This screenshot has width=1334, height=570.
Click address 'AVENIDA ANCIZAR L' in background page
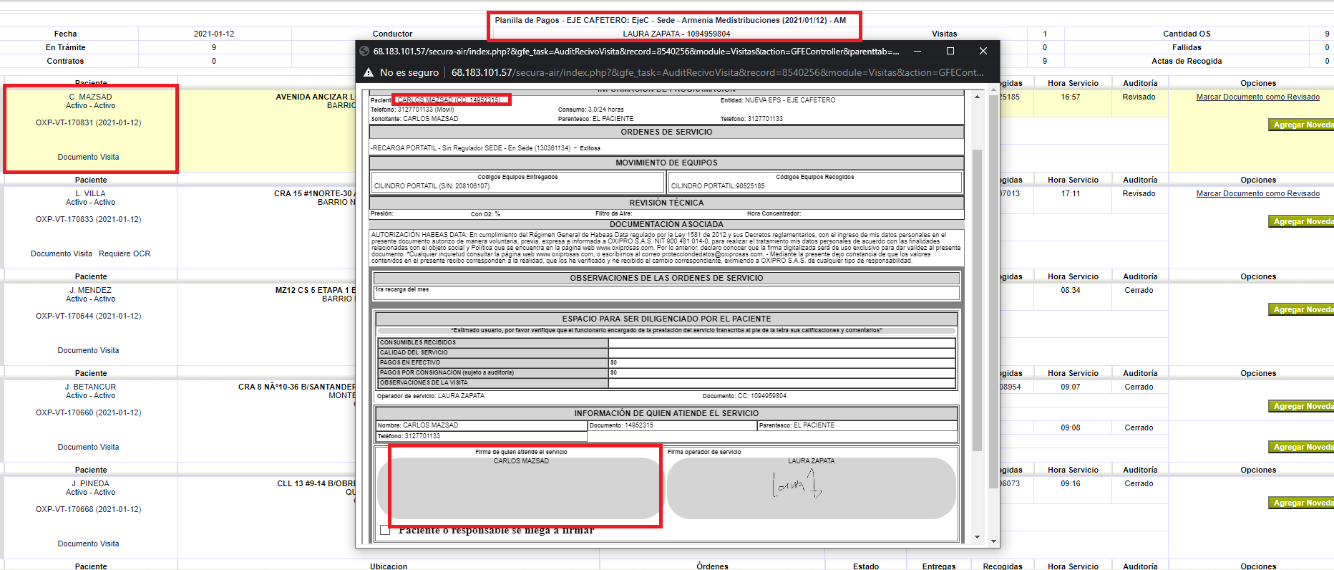[x=316, y=97]
